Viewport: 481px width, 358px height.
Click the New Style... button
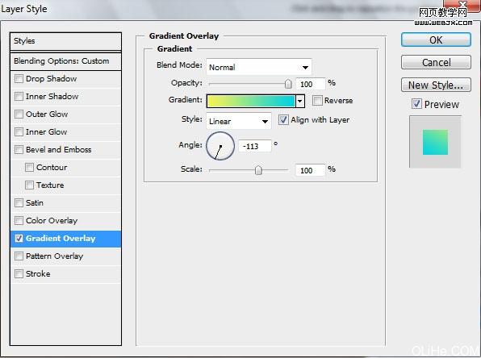[436, 85]
